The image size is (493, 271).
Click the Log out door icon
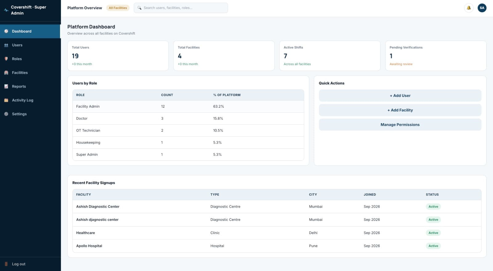(6, 264)
